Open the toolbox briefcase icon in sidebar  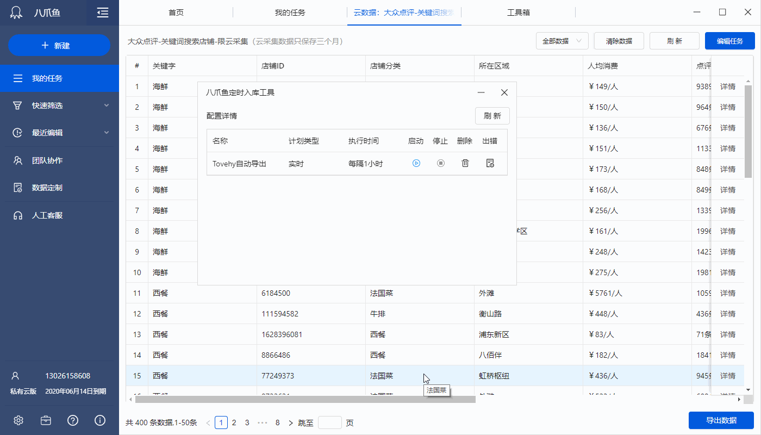click(46, 420)
